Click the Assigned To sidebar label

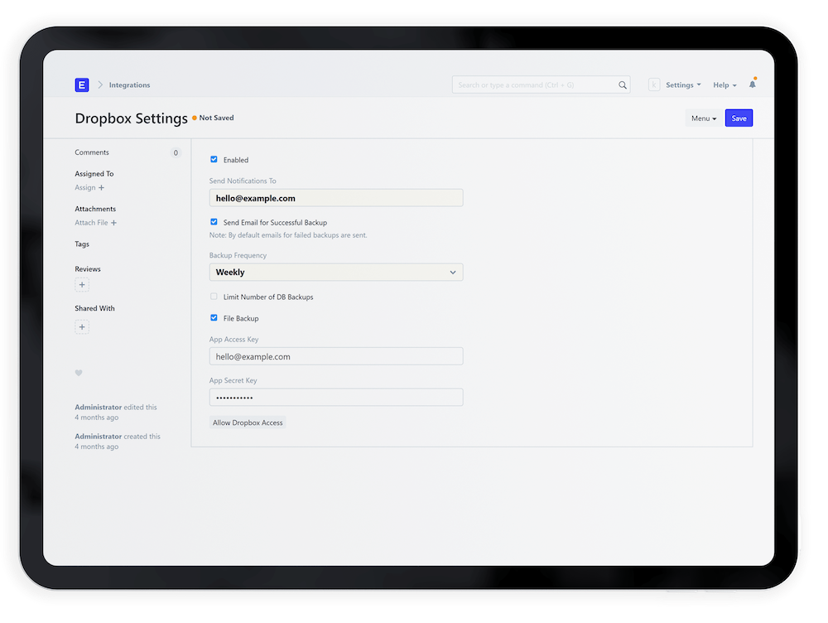(94, 173)
